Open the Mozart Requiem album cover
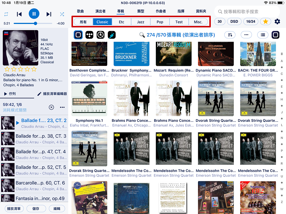The height and width of the screenshot is (214, 286). pyautogui.click(x=174, y=54)
